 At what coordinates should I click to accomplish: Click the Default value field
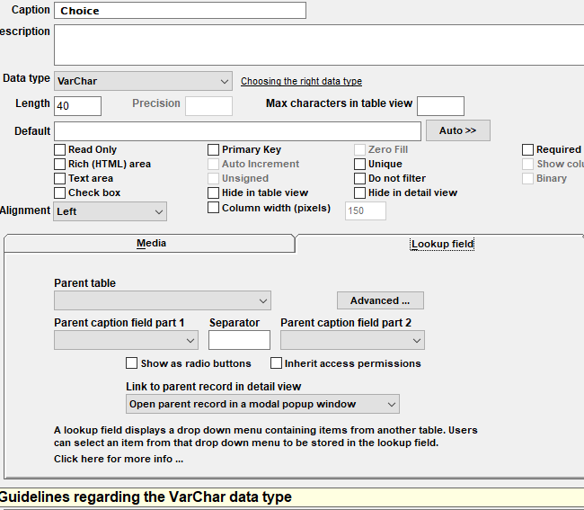click(x=237, y=131)
